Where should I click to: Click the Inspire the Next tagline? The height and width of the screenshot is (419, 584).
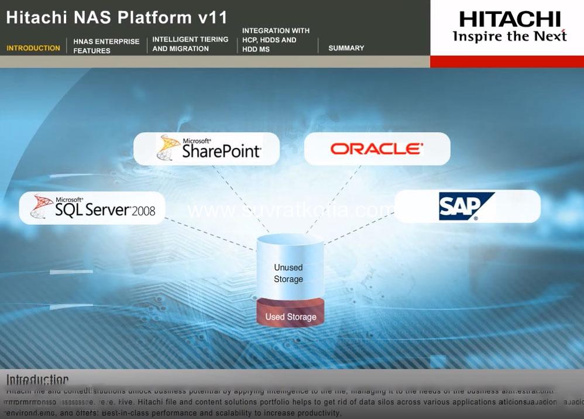(509, 36)
